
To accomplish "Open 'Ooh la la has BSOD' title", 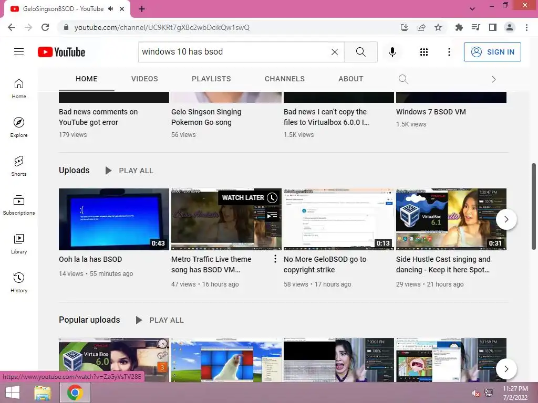I will (90, 259).
